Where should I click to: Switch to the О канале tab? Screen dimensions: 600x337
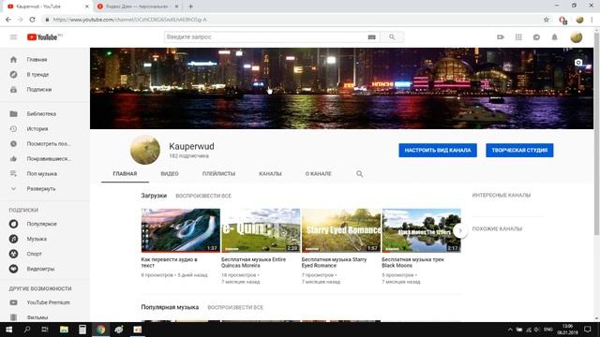coord(319,174)
